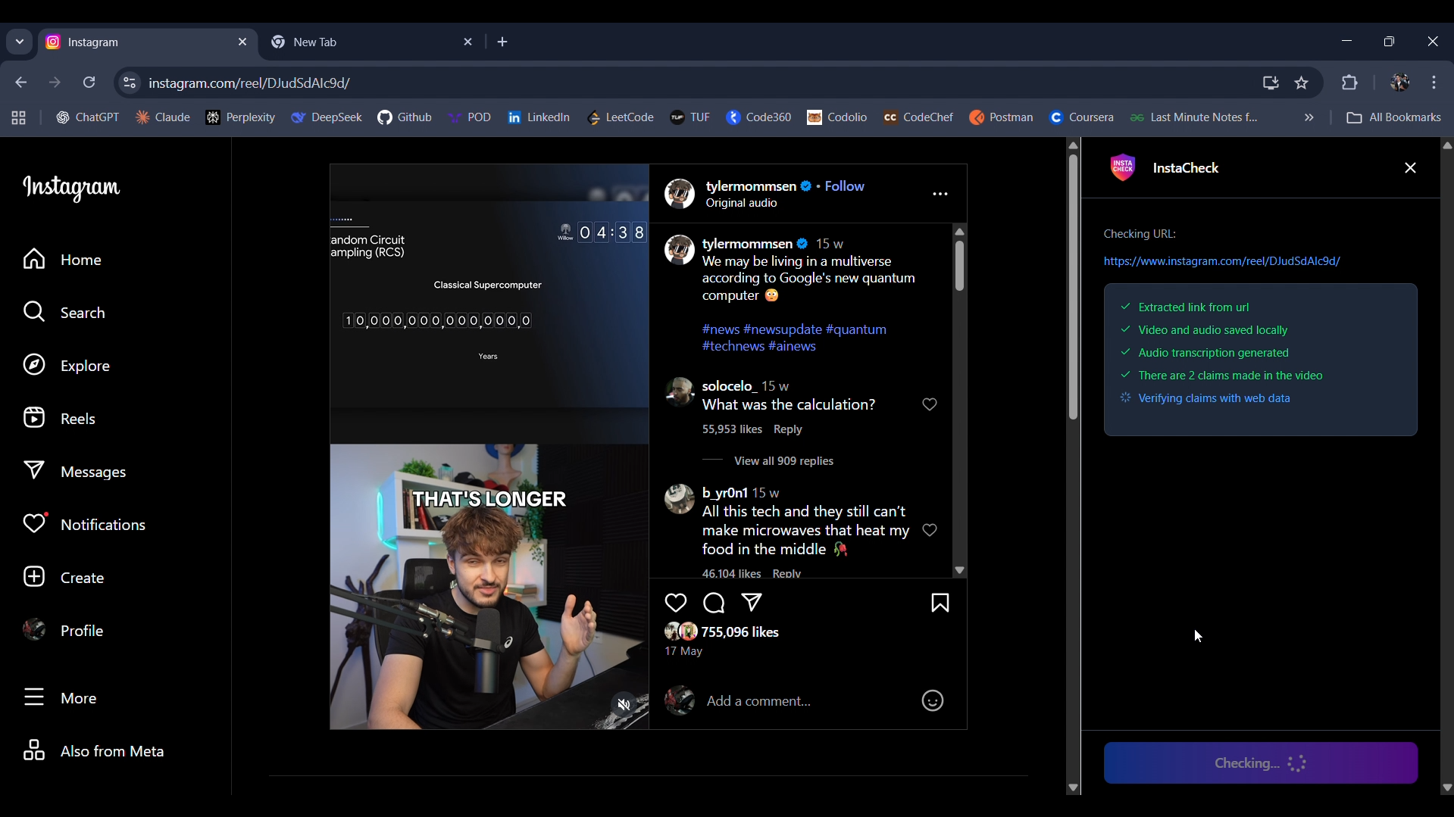1454x817 pixels.
Task: Like solocelo_ comment
Action: pos(930,404)
